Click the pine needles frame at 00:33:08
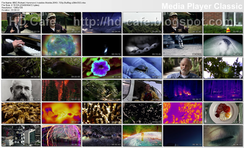 point(102,90)
